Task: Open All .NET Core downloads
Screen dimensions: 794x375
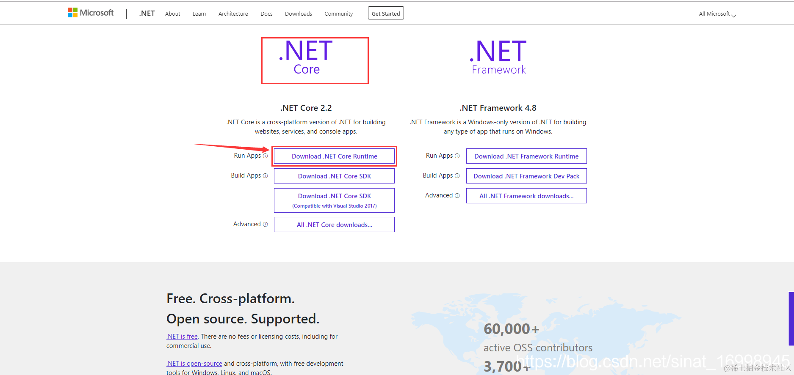Action: click(334, 224)
